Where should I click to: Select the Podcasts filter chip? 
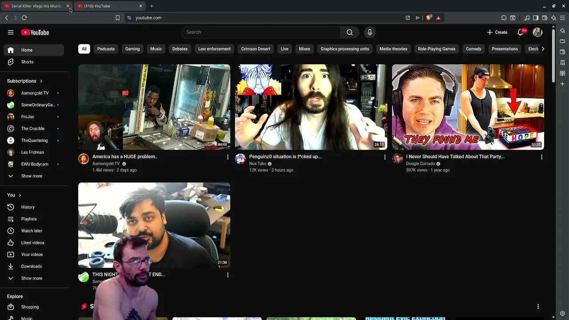106,49
